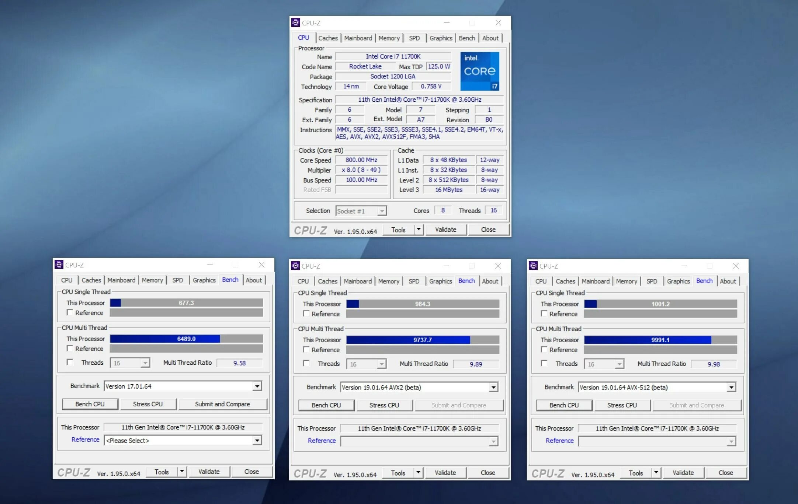Click Bench CPU in 17.01.64 window
The image size is (798, 504).
90,404
